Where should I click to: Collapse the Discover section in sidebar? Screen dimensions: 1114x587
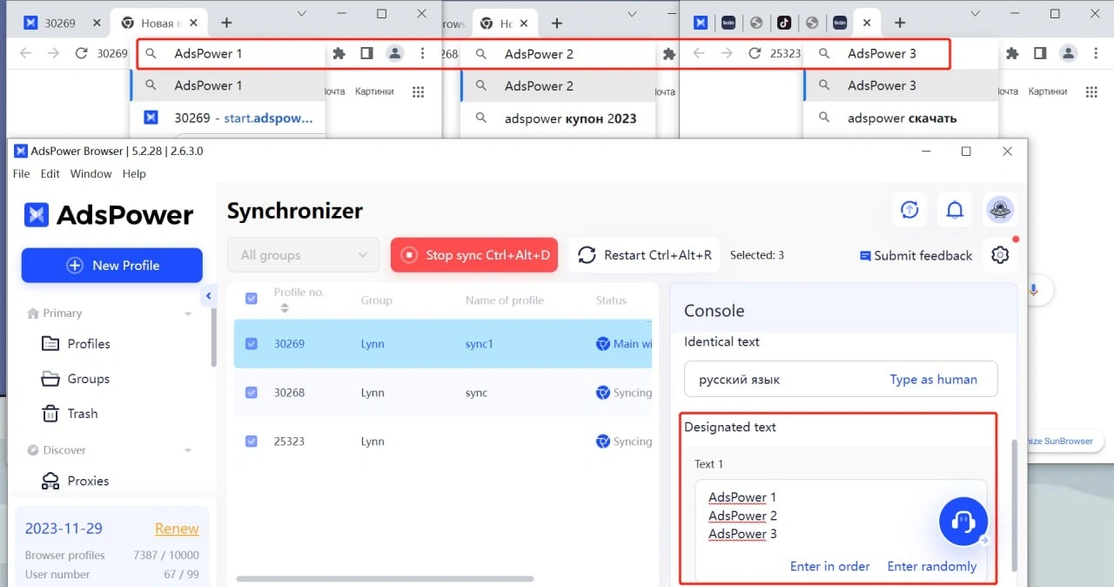click(x=188, y=450)
